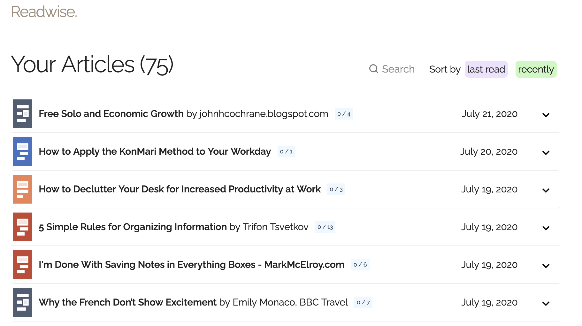The image size is (582, 326).
Task: Click the blue KonMari article cover icon
Action: click(22, 151)
